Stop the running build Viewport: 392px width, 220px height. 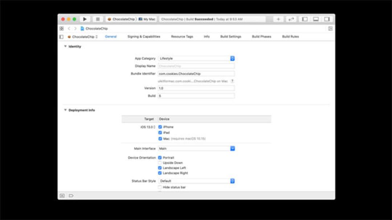click(x=98, y=19)
